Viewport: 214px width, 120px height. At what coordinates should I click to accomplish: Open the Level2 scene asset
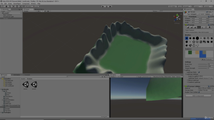coord(34,85)
